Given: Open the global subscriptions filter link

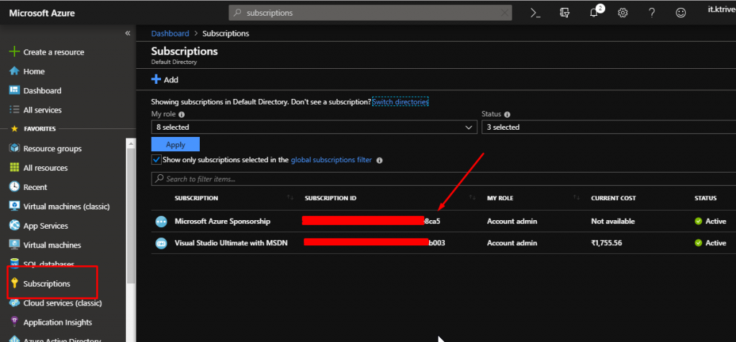Looking at the screenshot, I should [x=331, y=160].
